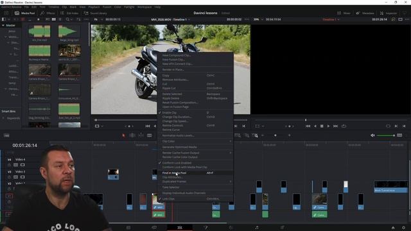The image size is (411, 231).
Task: Open timeline view options icon
Action: coord(6,135)
